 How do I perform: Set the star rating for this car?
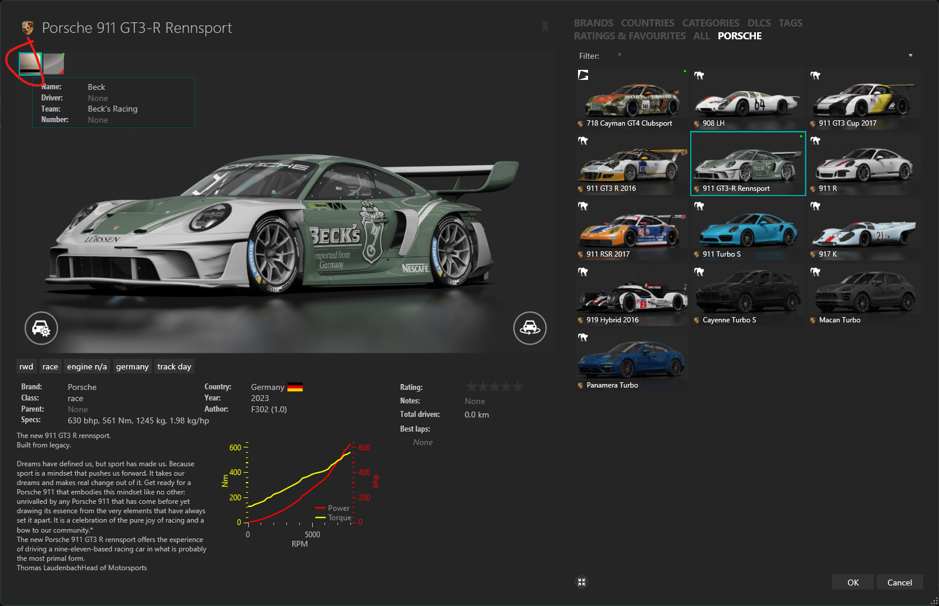point(494,386)
